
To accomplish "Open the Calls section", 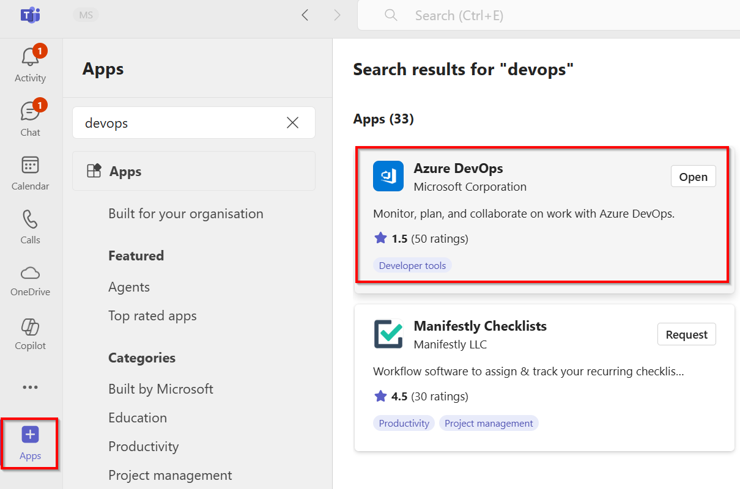I will click(30, 227).
